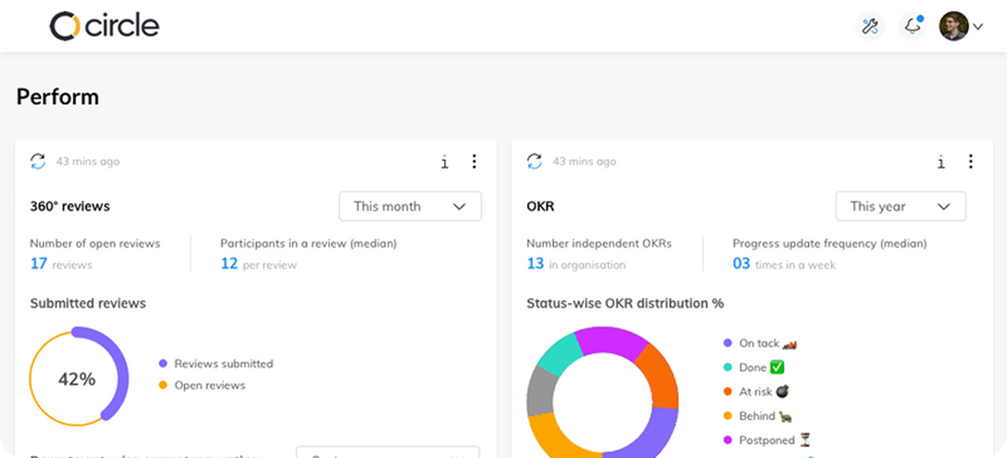The width and height of the screenshot is (1007, 458).
Task: Select the Reviews submitted legend dot
Action: (163, 363)
